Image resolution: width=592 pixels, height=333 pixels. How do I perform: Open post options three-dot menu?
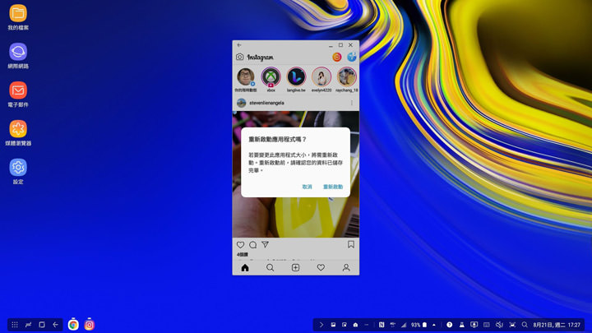[x=352, y=103]
